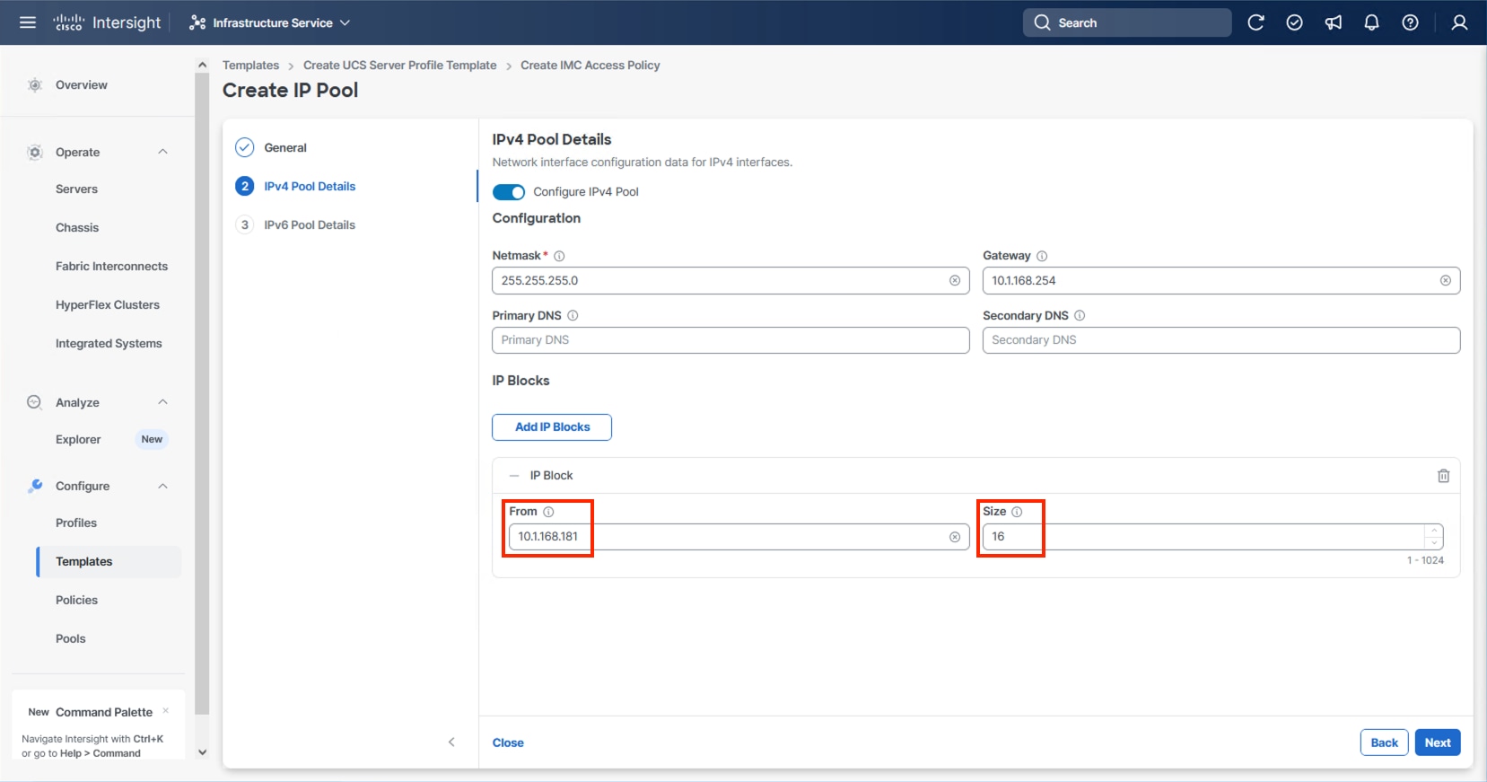
Task: Open the notifications bell
Action: tap(1371, 22)
